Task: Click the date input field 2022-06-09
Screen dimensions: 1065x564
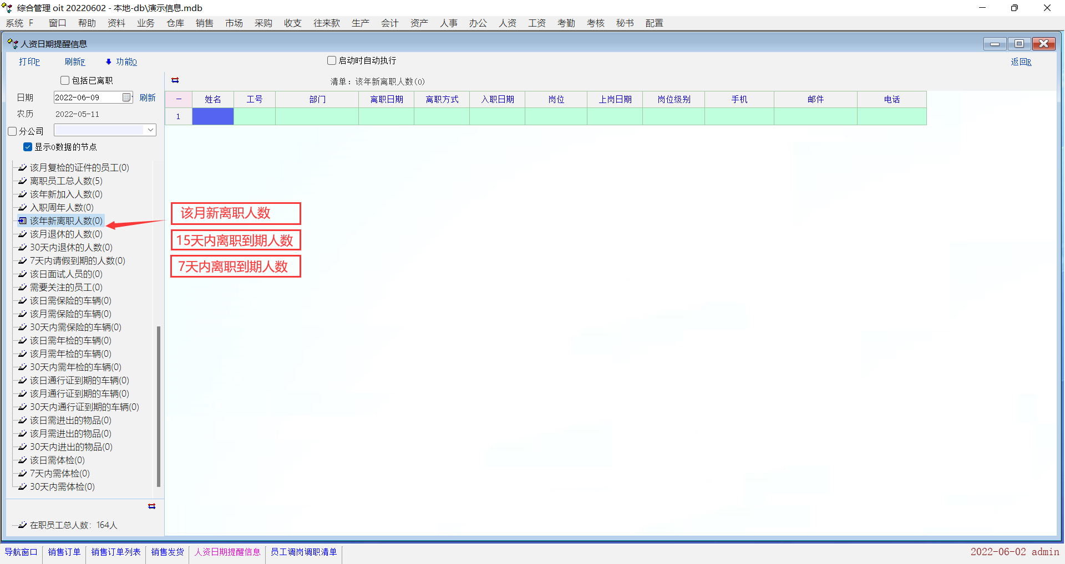Action: (x=87, y=98)
